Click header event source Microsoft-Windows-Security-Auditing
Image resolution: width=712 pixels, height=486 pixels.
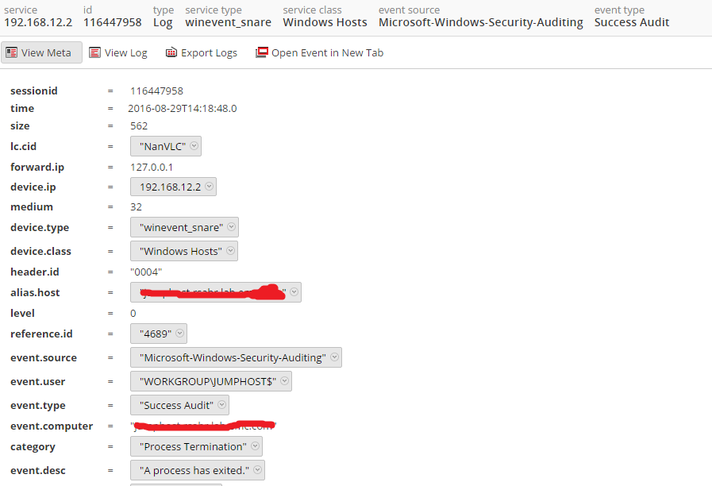pos(481,23)
